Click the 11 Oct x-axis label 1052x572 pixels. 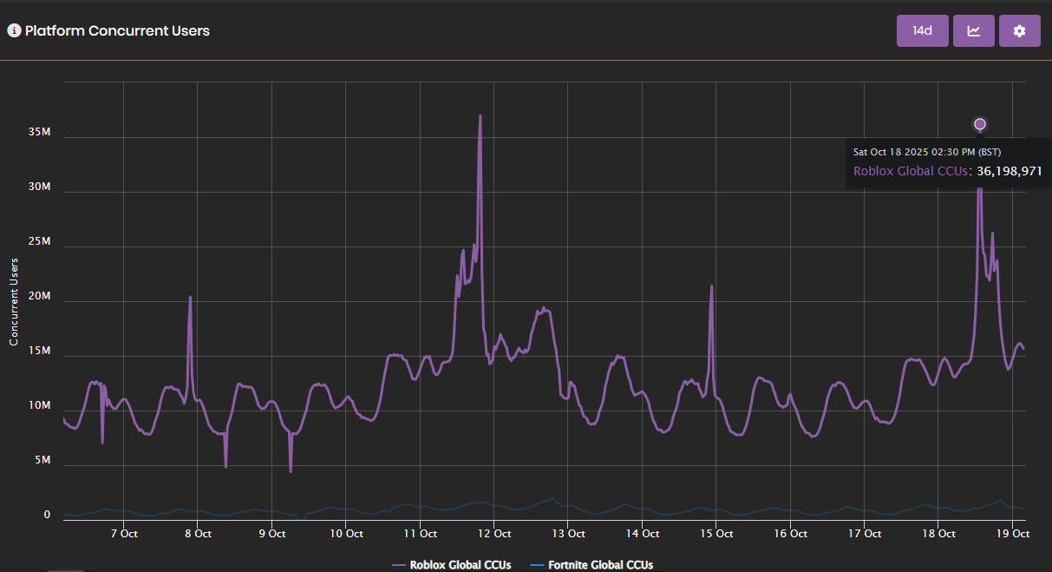click(419, 534)
